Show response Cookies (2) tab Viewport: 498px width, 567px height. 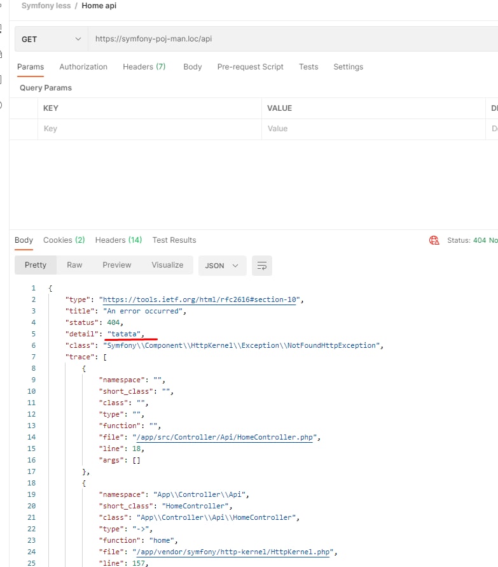coord(64,240)
